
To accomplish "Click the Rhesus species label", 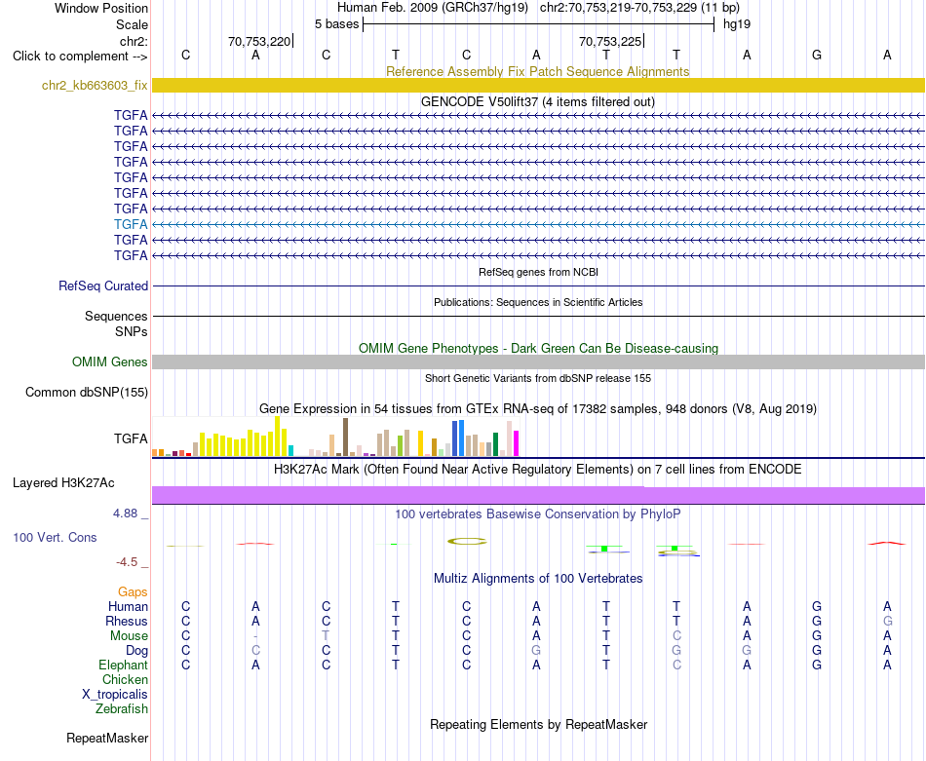I will tap(127, 621).
